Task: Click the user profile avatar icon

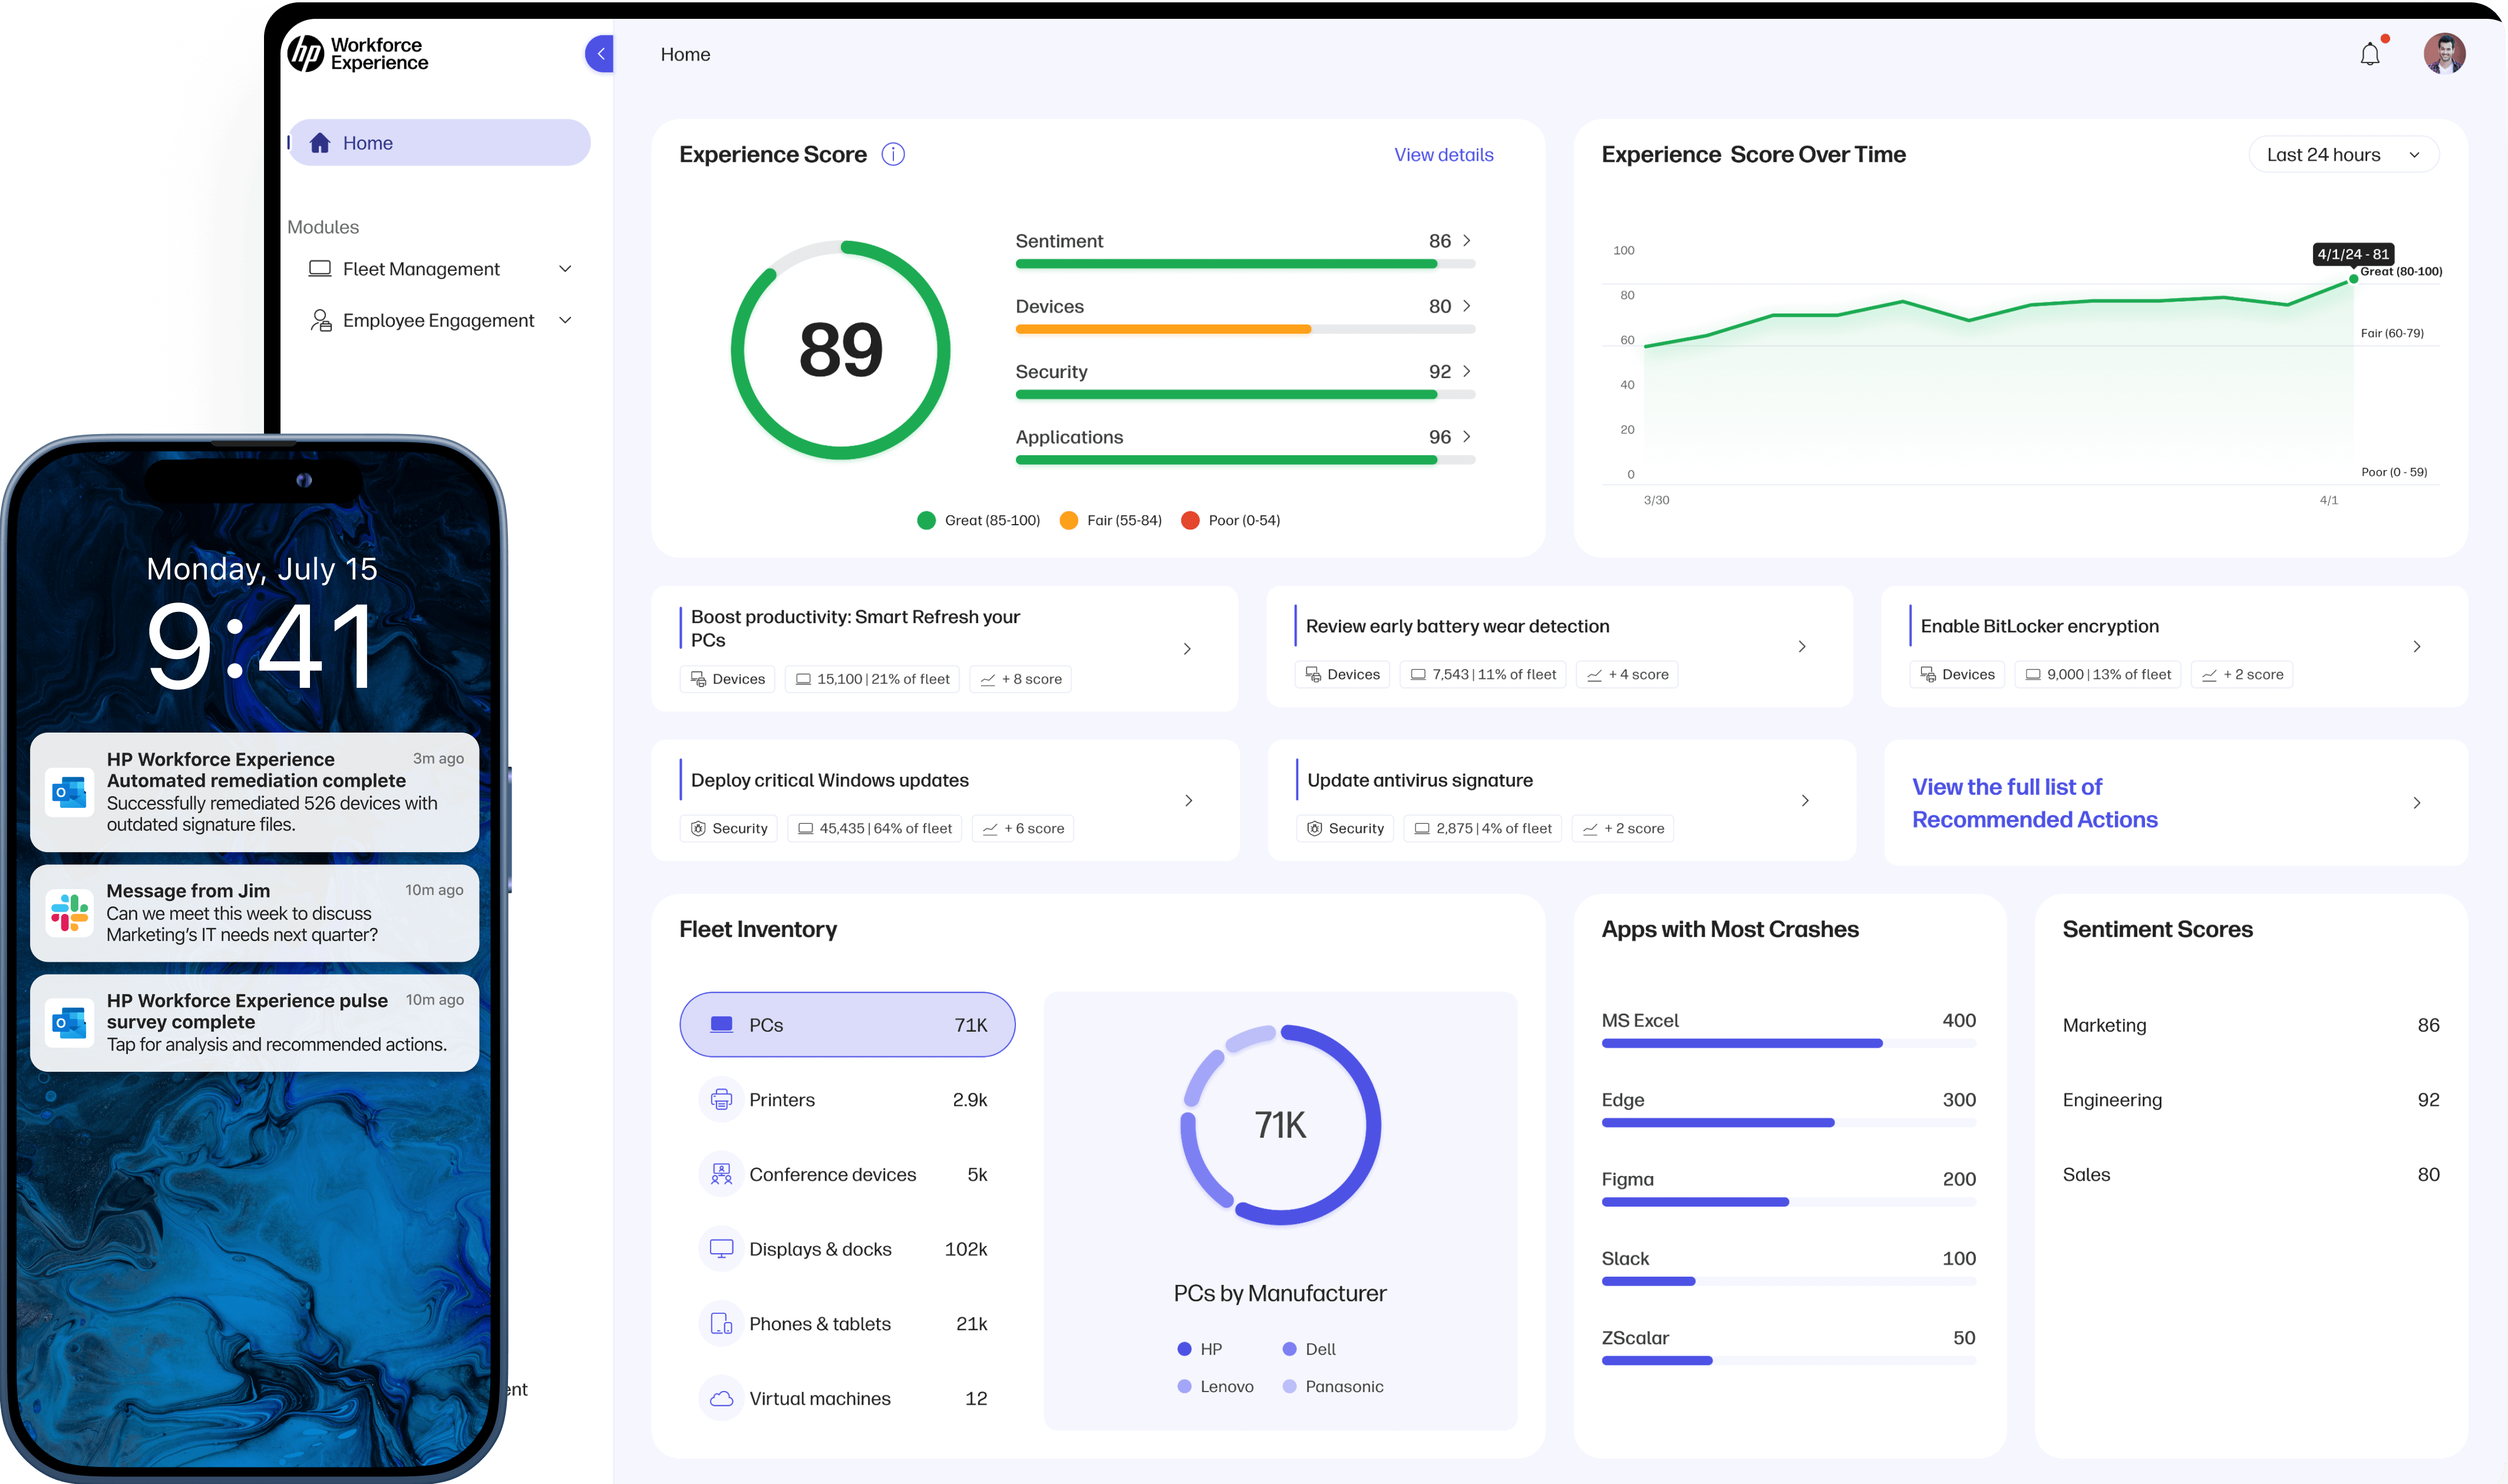Action: click(x=2446, y=53)
